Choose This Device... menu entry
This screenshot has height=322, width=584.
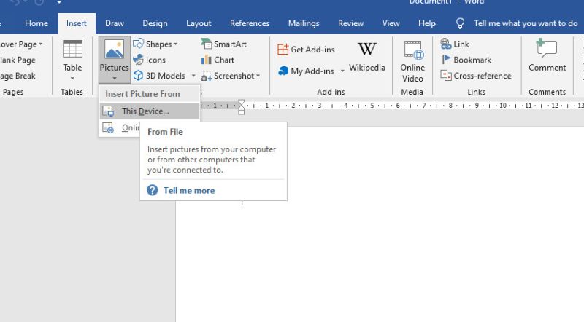[x=150, y=111]
